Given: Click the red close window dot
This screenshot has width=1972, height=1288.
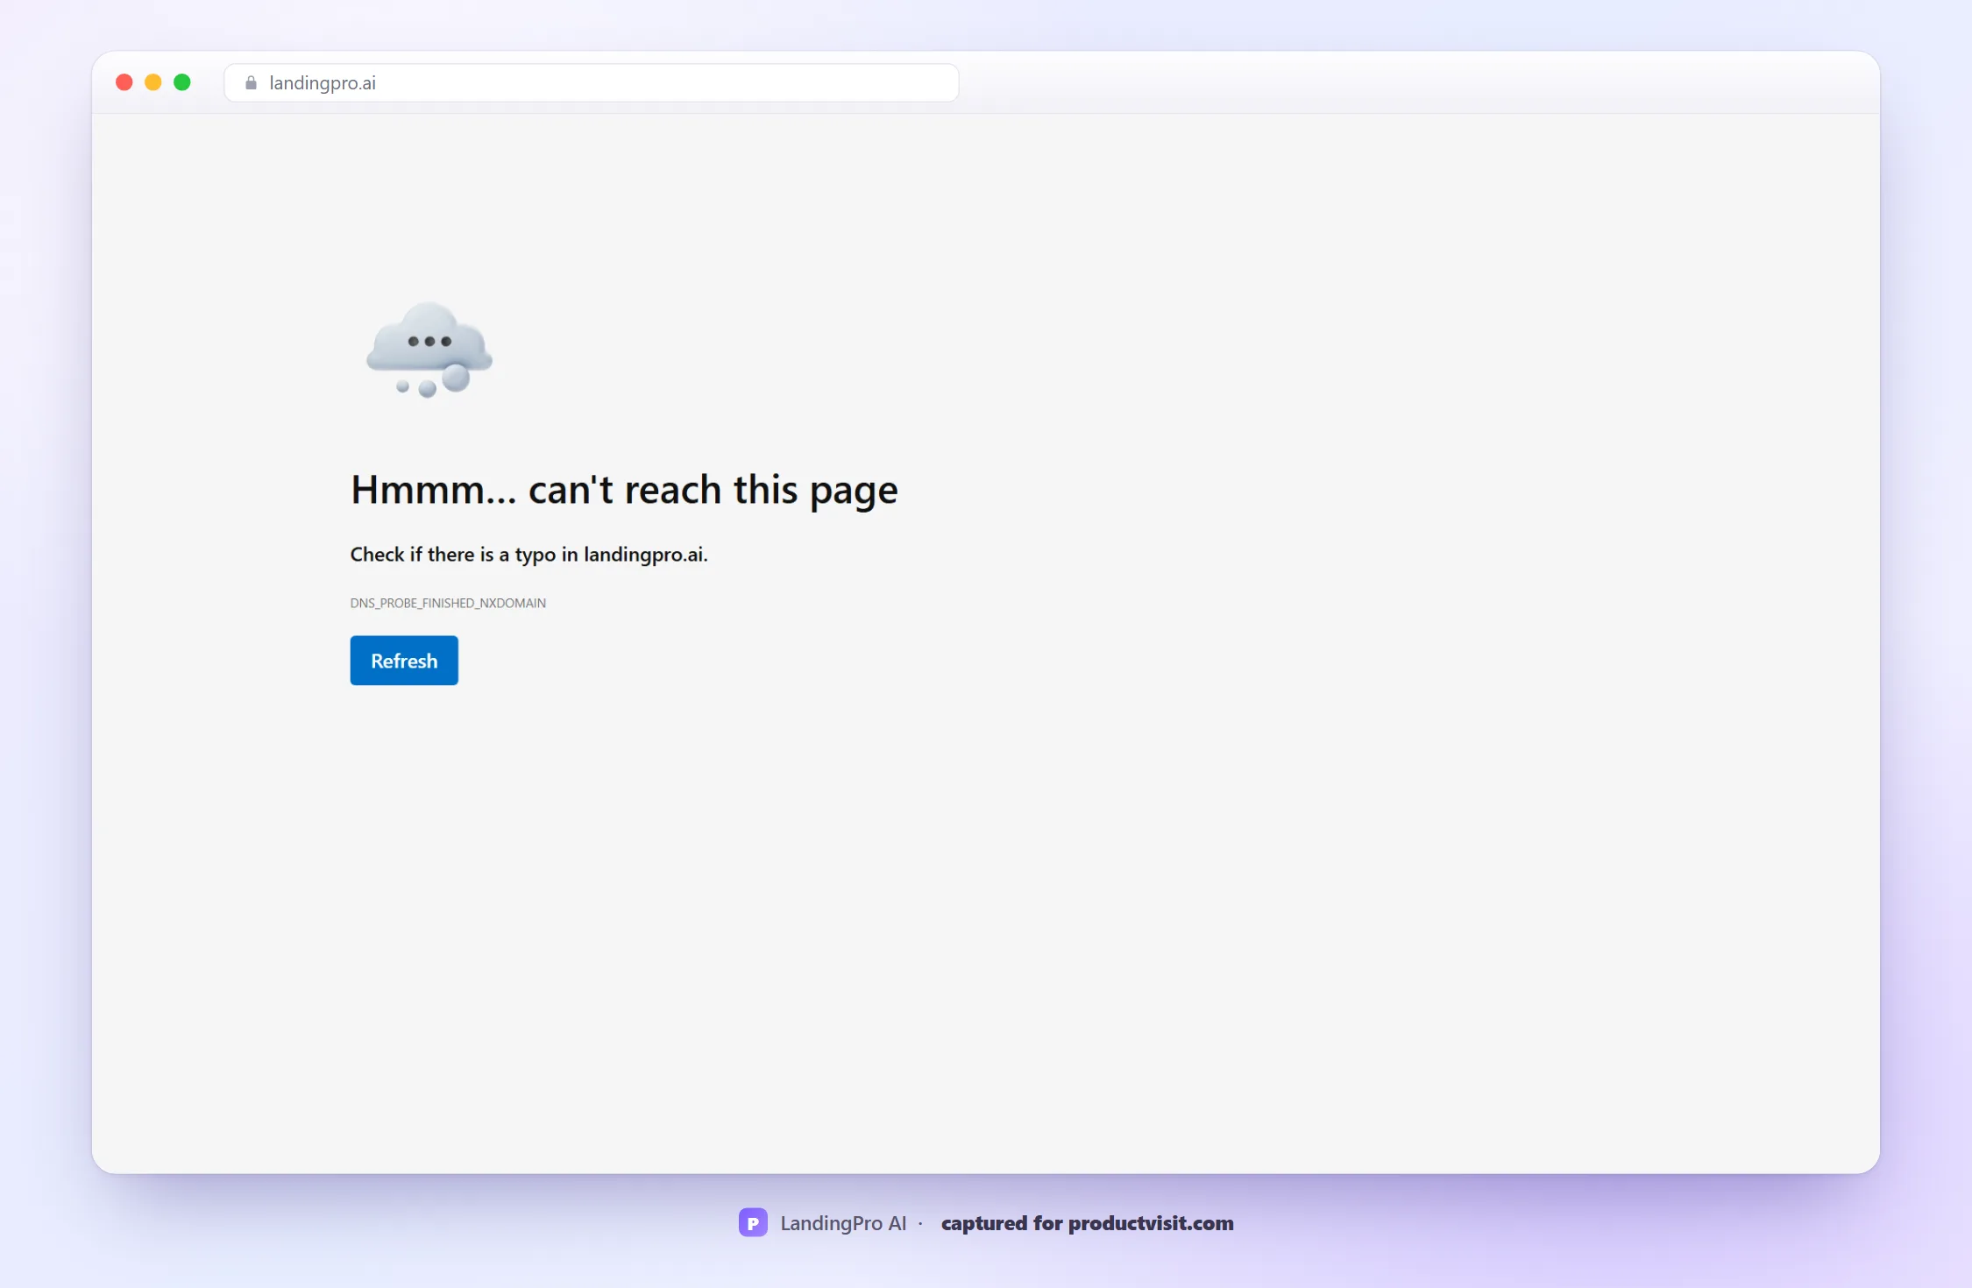Looking at the screenshot, I should 124,82.
